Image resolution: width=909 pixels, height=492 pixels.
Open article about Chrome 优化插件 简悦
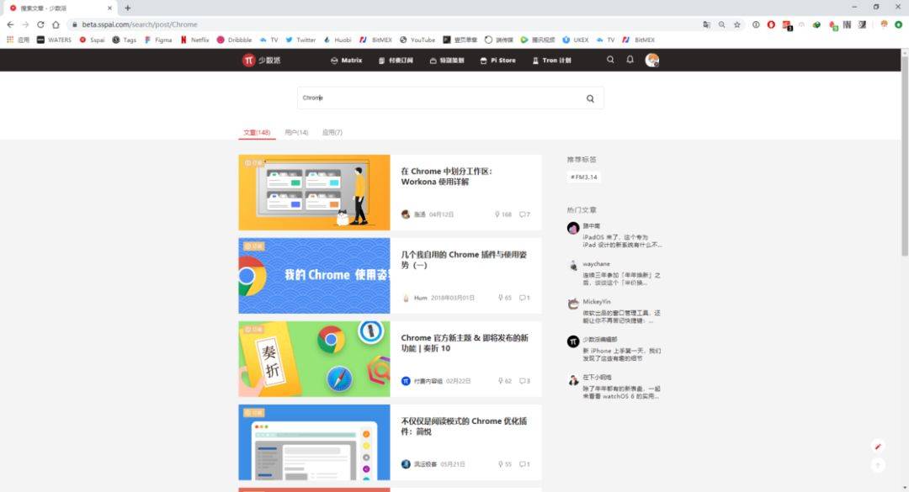click(x=464, y=426)
